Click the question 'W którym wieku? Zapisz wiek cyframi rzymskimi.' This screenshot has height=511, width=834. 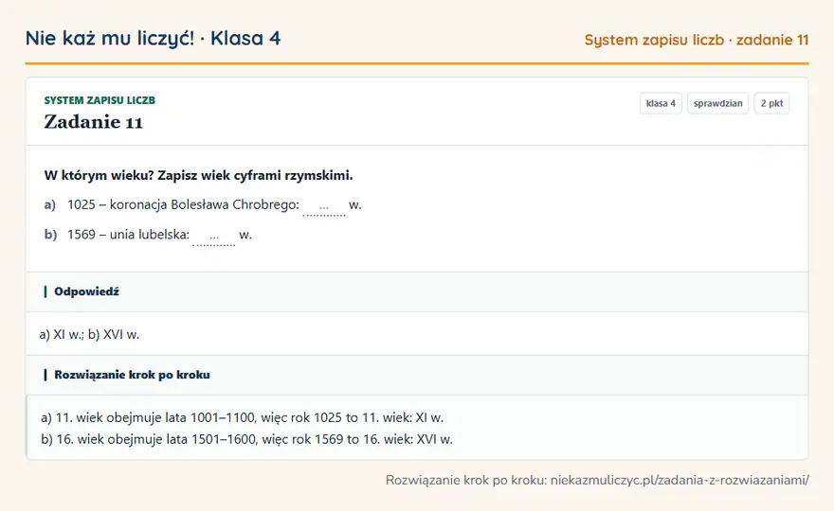198,175
